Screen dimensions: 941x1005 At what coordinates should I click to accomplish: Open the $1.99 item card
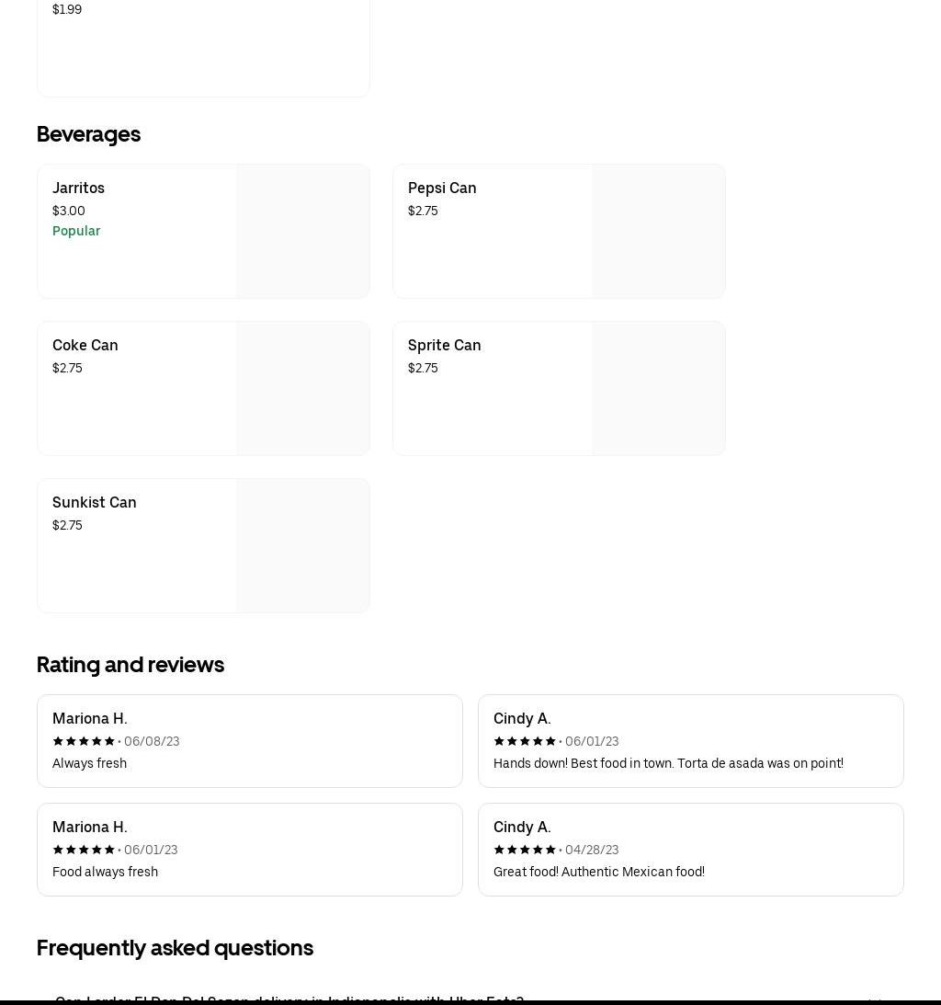coord(203,48)
